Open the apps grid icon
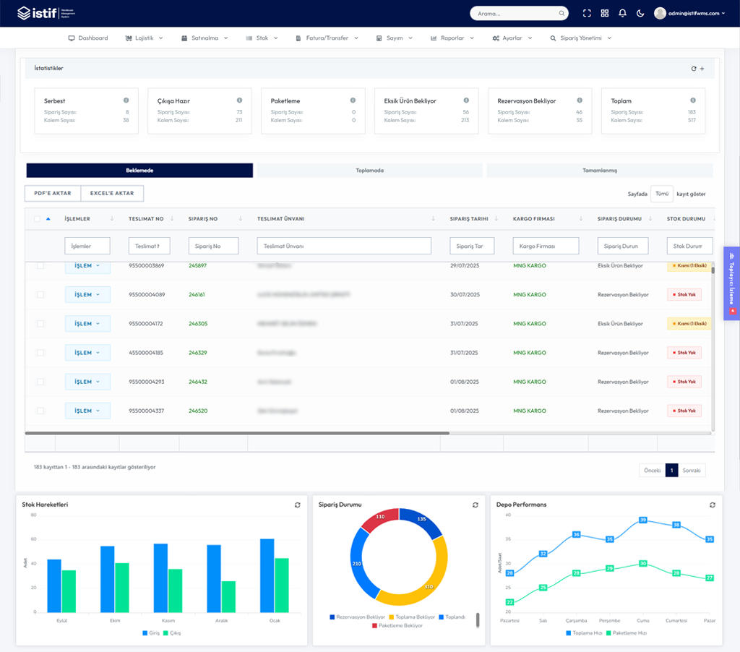The image size is (740, 652). coord(605,13)
